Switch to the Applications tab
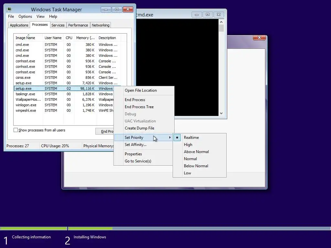 pyautogui.click(x=19, y=25)
